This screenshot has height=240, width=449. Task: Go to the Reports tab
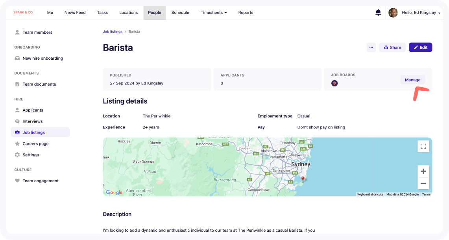tap(246, 13)
